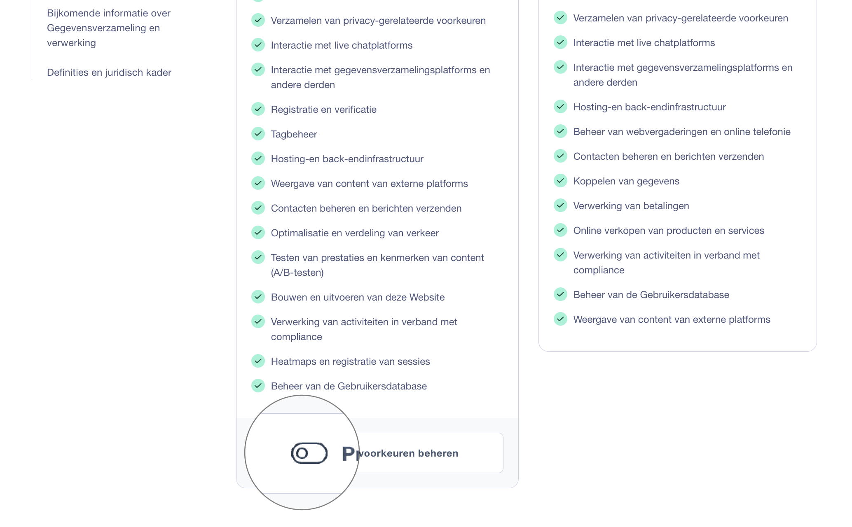Image resolution: width=852 pixels, height=527 pixels.
Task: Click the check icon for Testen van prestaties
Action: (258, 257)
